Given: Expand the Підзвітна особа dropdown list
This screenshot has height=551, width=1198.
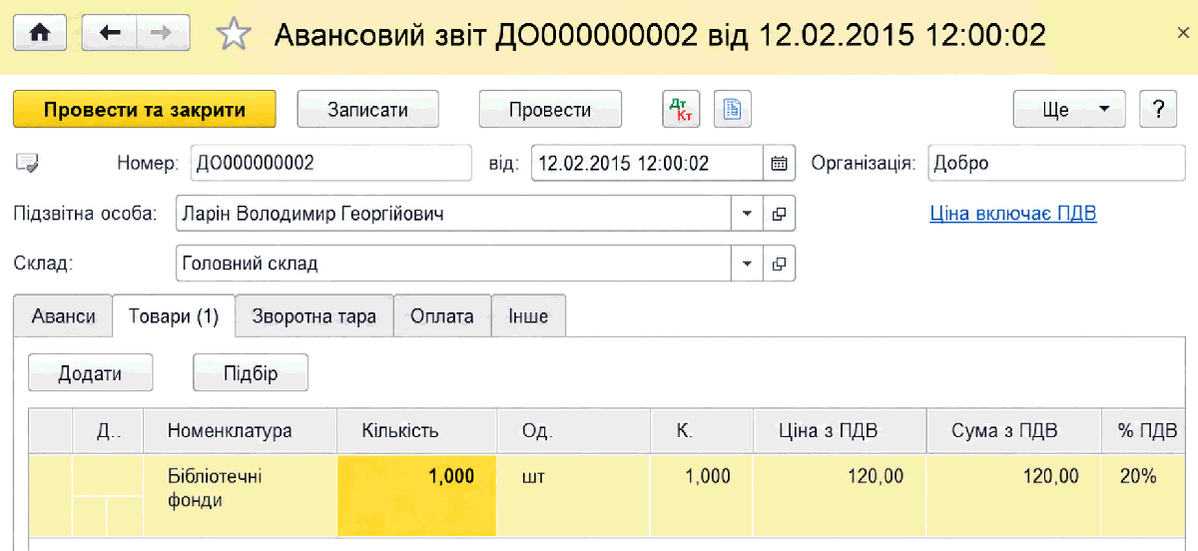Looking at the screenshot, I should [x=747, y=214].
